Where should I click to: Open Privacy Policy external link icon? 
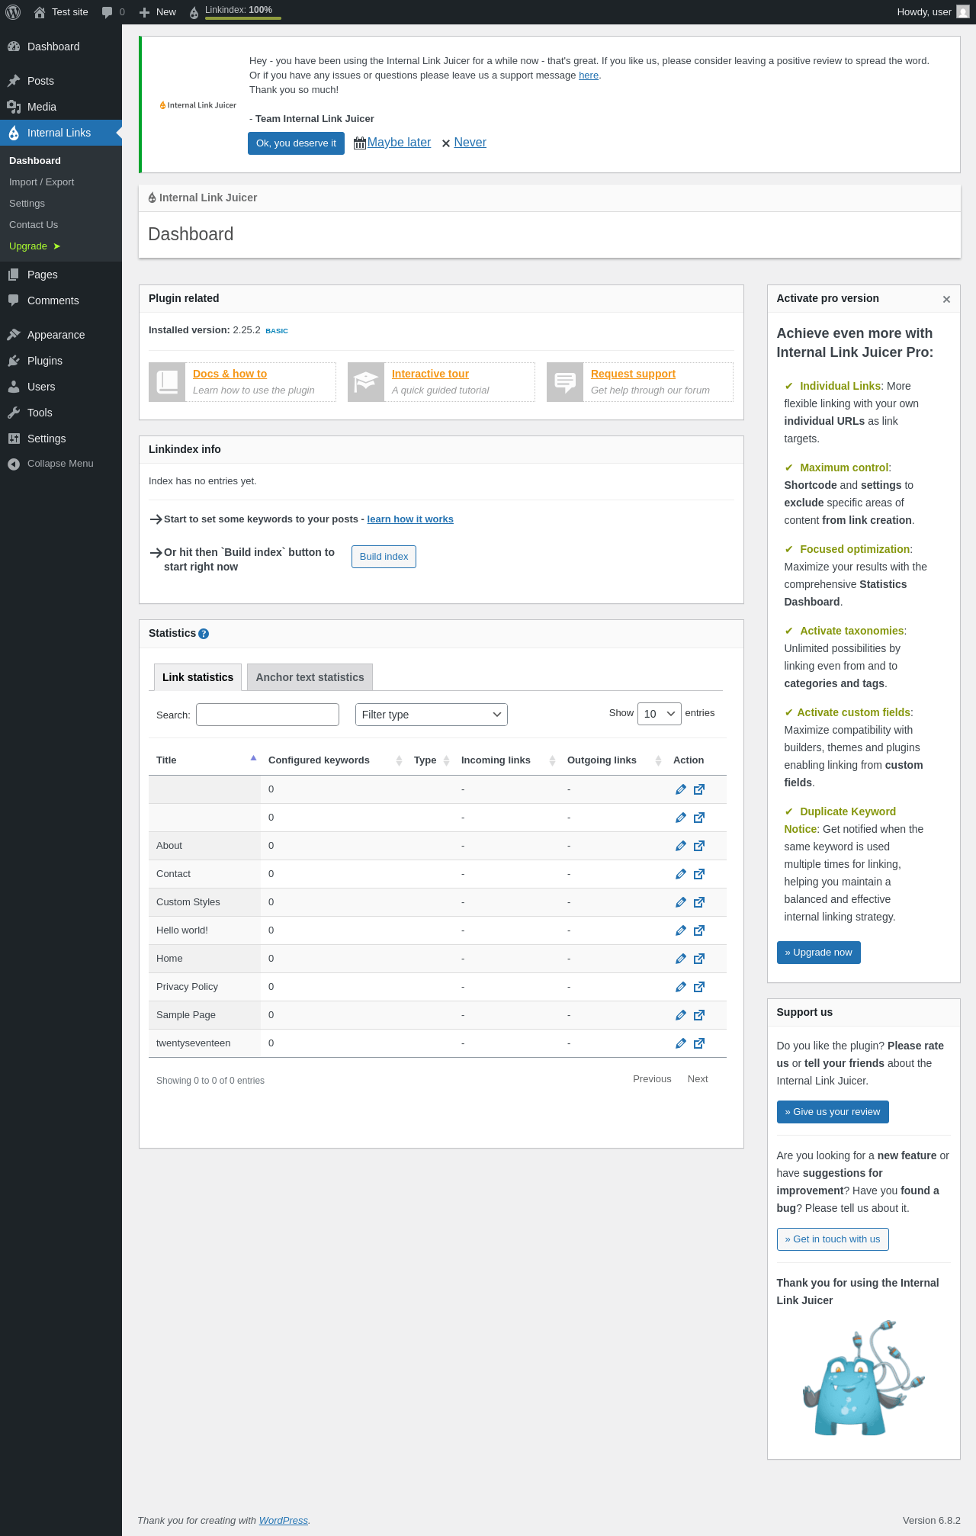point(699,987)
